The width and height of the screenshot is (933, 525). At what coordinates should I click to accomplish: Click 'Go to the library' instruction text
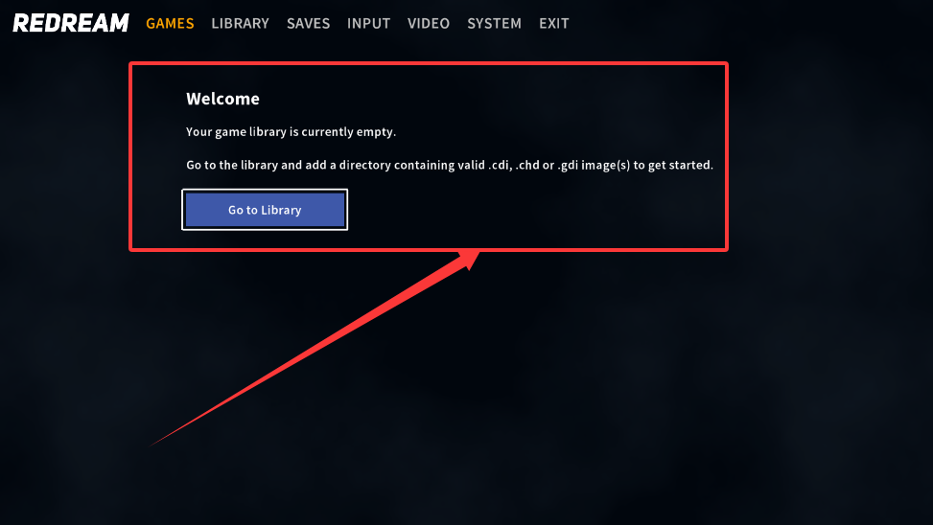pos(232,166)
